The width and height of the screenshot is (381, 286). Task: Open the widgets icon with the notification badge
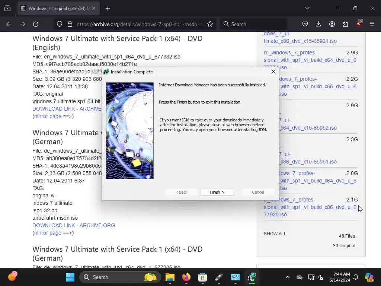tap(12, 277)
